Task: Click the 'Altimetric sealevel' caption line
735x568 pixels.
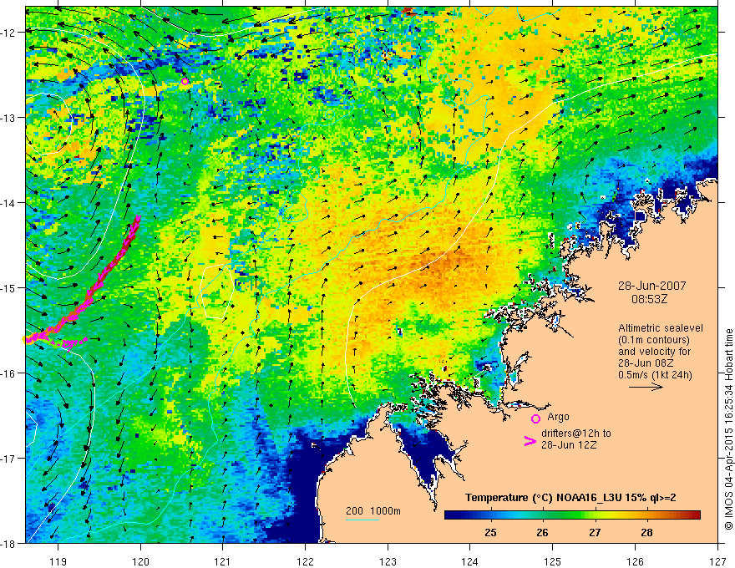Action: point(661,328)
